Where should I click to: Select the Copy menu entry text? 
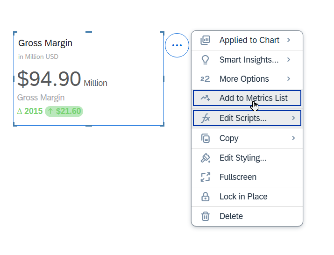[x=229, y=138]
